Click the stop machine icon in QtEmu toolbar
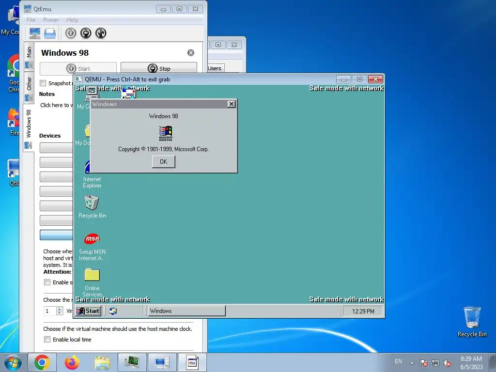This screenshot has width=496, height=372. click(86, 33)
